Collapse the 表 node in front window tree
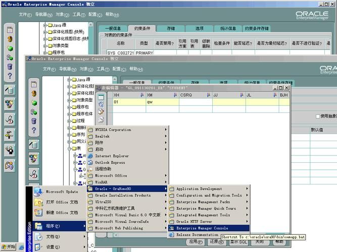The height and width of the screenshot is (252, 337). pyautogui.click(x=69, y=148)
